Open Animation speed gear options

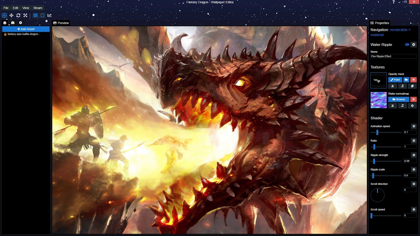pyautogui.click(x=414, y=126)
